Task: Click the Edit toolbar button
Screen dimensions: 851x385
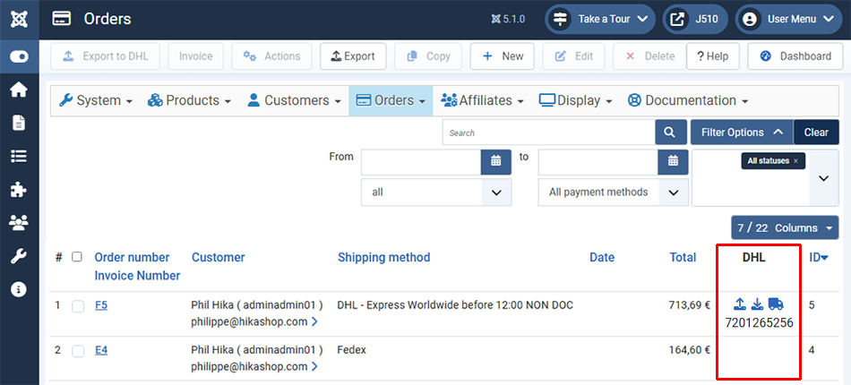Action: click(573, 56)
